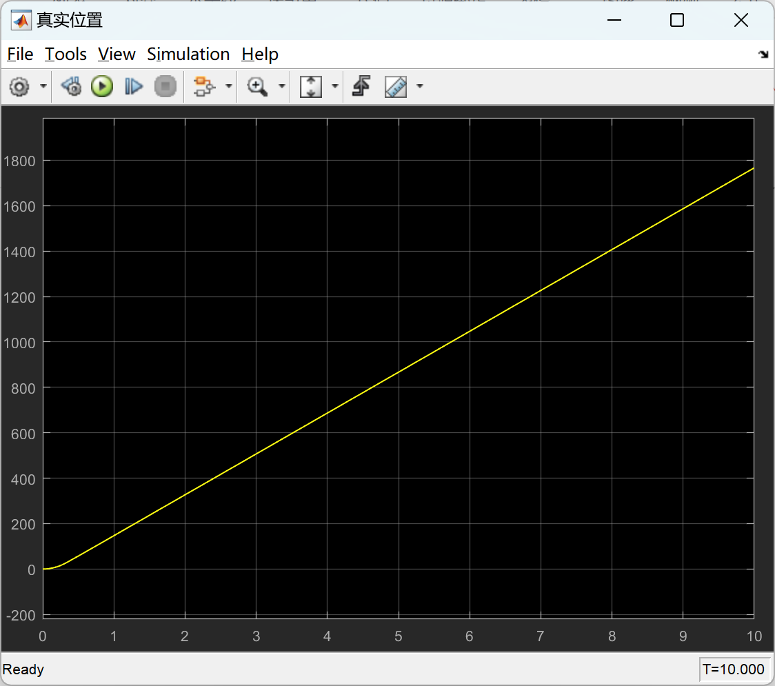
Task: Click the MATLAB logo in title bar
Action: coord(21,20)
